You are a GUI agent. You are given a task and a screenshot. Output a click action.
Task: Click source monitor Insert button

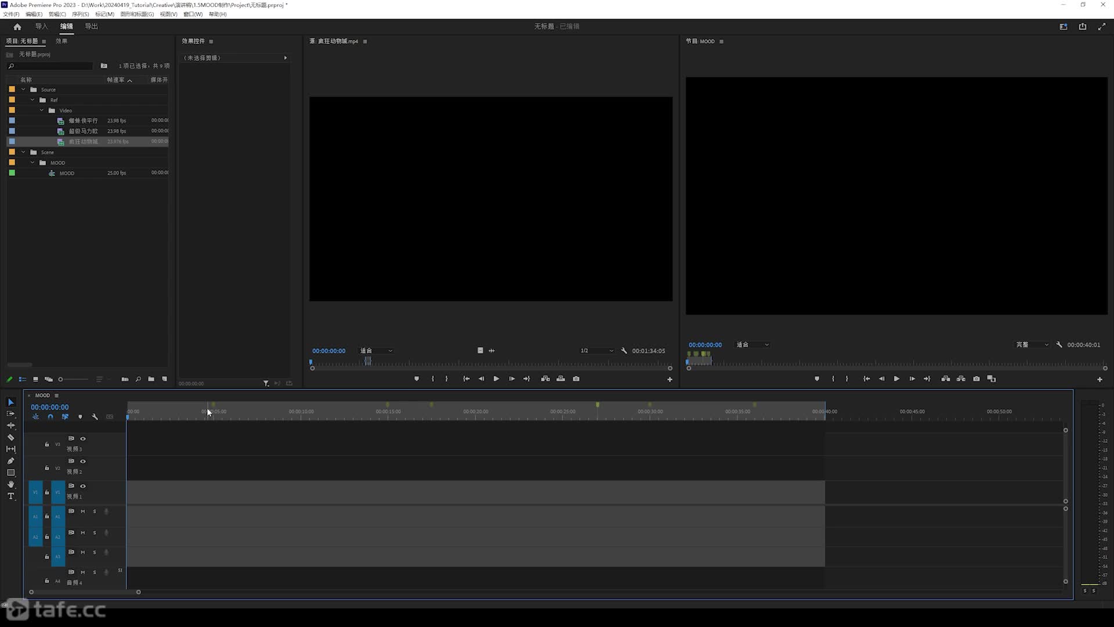[x=545, y=379]
